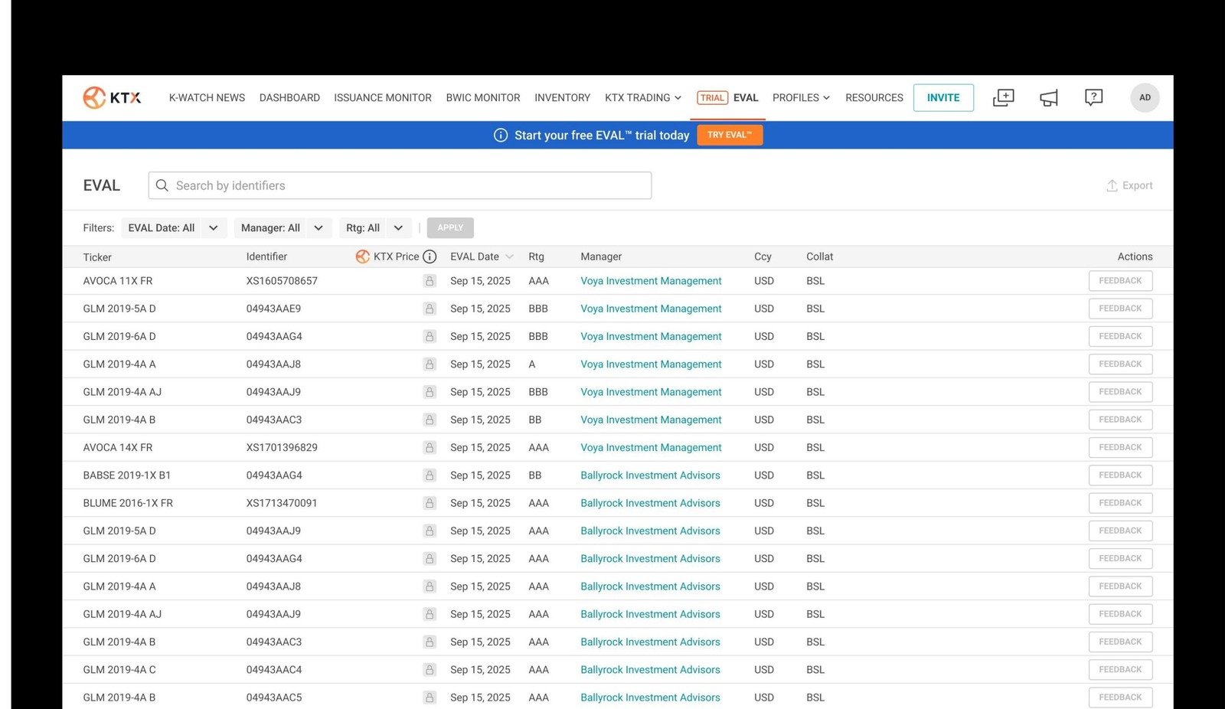This screenshot has height=709, width=1225.
Task: Click the KTX Price info icon
Action: (430, 256)
